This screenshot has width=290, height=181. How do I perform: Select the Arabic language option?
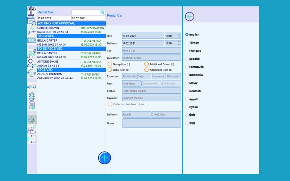coord(191,99)
